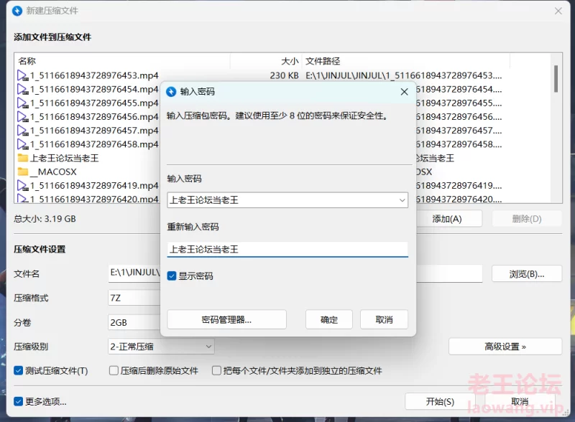
Task: Click the video file icon of 1_5116618943728976454.mp4
Action: 23,89
